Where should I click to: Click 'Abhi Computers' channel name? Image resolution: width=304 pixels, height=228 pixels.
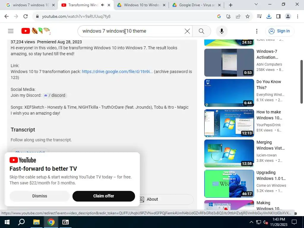(x=269, y=64)
